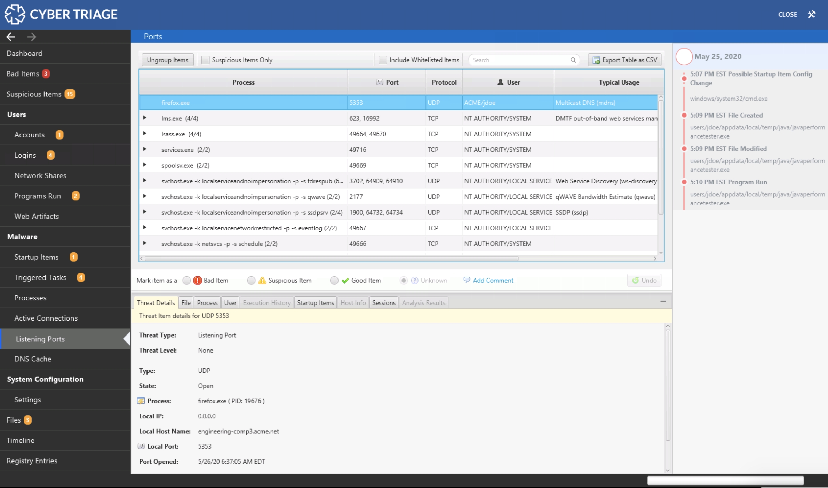The height and width of the screenshot is (488, 828).
Task: Switch to the Startup Items tab
Action: click(315, 302)
